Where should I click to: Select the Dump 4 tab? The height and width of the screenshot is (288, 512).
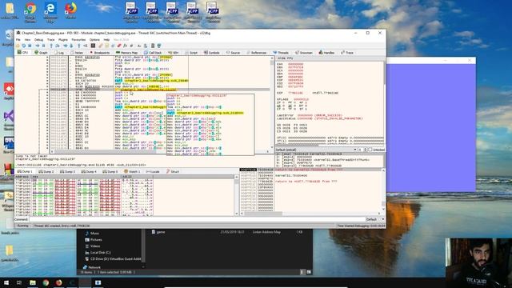point(89,171)
